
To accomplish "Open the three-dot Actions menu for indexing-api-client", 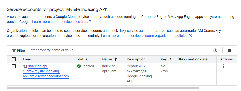I will 223,66.
